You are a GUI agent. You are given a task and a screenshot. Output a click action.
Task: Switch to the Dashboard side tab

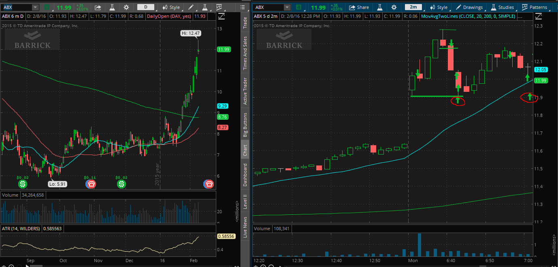tap(245, 175)
